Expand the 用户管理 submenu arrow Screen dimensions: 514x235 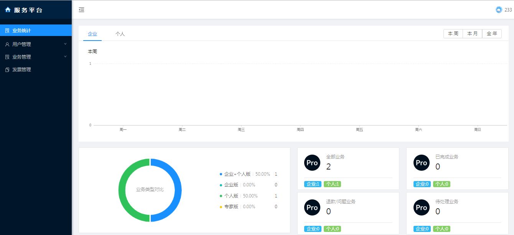tap(65, 44)
